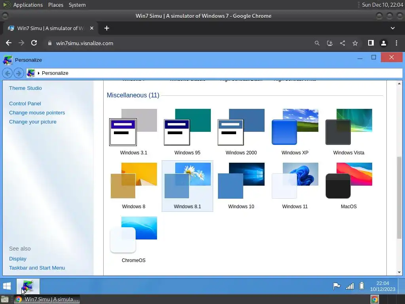Toggle the Chrome side panel
This screenshot has width=405, height=304.
click(371, 43)
